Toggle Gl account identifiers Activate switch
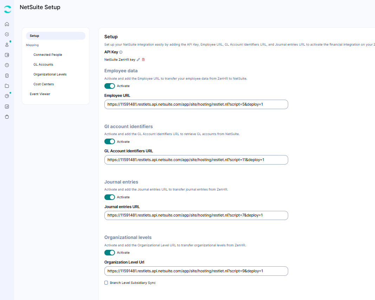The image size is (375, 300). [110, 141]
